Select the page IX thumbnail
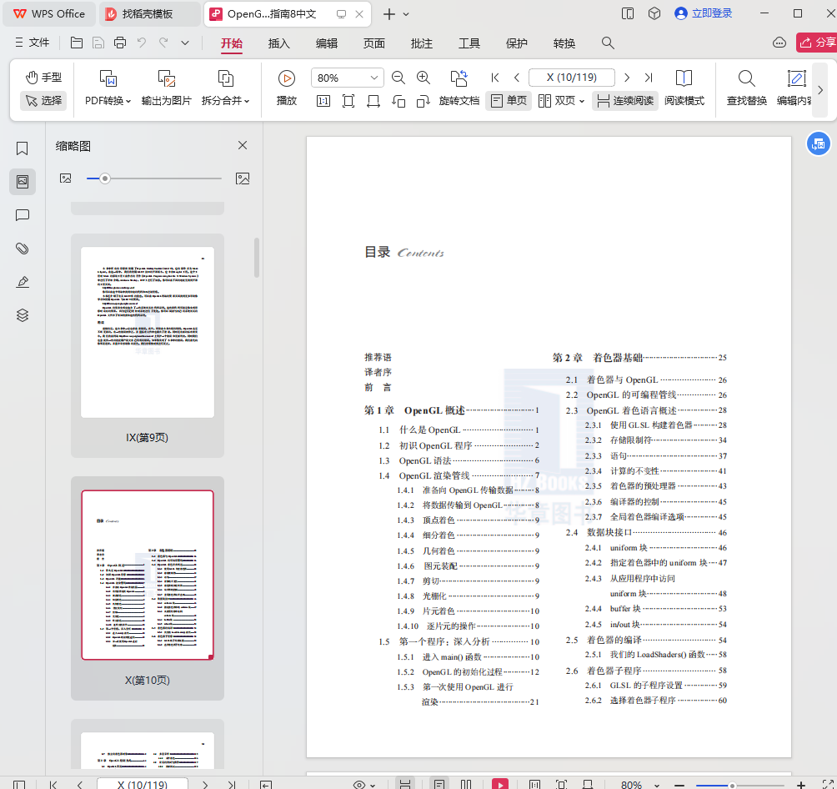The height and width of the screenshot is (789, 837). pyautogui.click(x=148, y=332)
